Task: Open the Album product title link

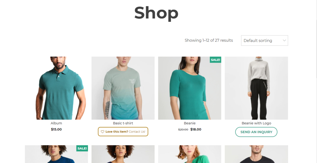Action: (x=56, y=123)
